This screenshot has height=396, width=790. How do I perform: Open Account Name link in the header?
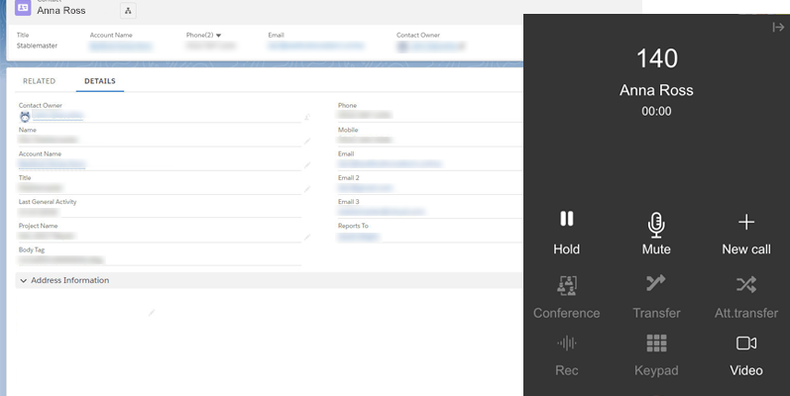coord(120,47)
